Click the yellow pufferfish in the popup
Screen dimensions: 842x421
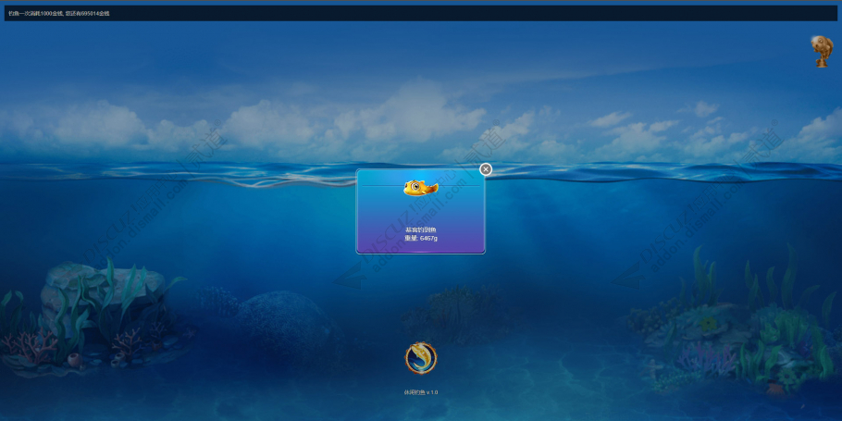(420, 188)
